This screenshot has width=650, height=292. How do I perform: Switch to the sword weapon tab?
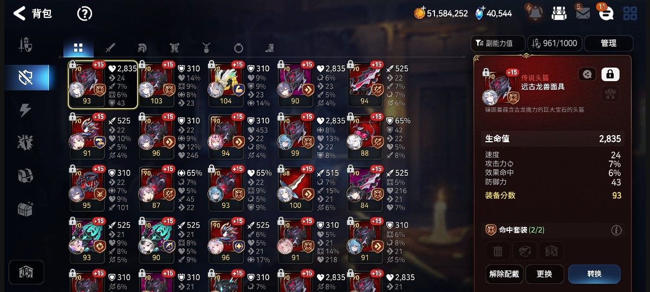click(110, 48)
